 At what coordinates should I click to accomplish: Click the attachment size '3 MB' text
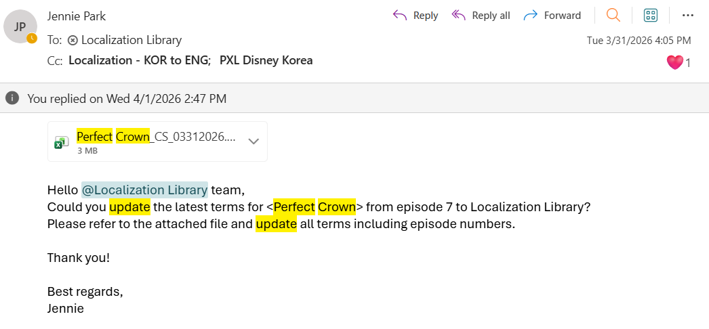click(87, 151)
